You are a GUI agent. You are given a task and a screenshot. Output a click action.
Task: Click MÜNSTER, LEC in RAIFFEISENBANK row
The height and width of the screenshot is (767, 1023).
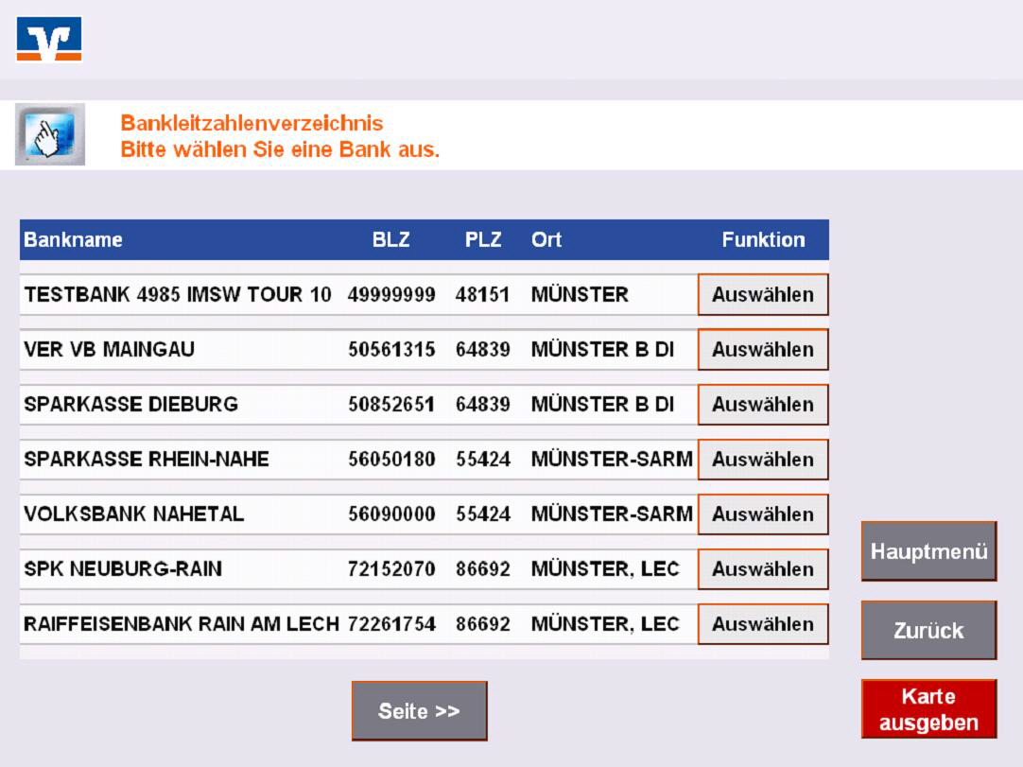click(x=605, y=623)
